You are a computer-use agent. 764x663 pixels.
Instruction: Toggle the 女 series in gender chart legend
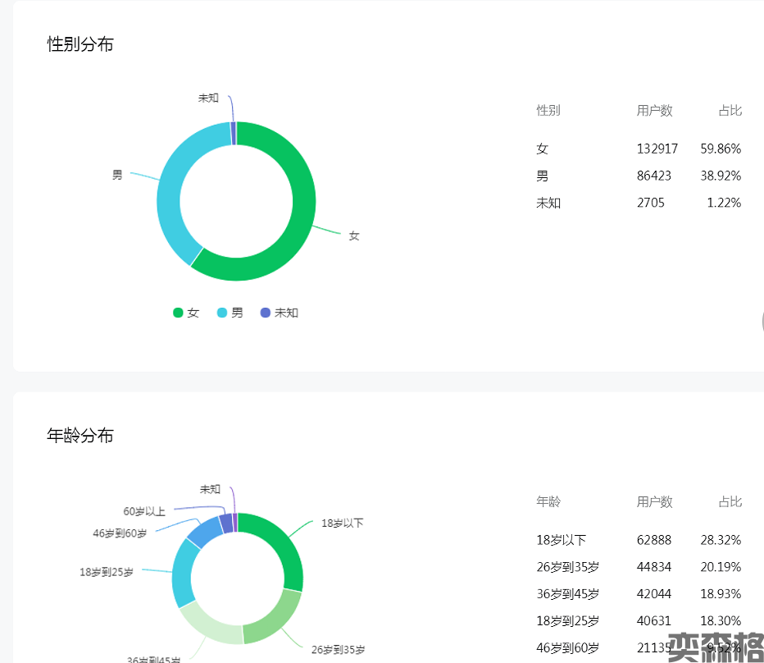pyautogui.click(x=186, y=313)
